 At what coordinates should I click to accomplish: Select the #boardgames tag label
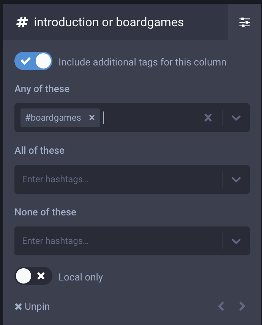point(53,118)
